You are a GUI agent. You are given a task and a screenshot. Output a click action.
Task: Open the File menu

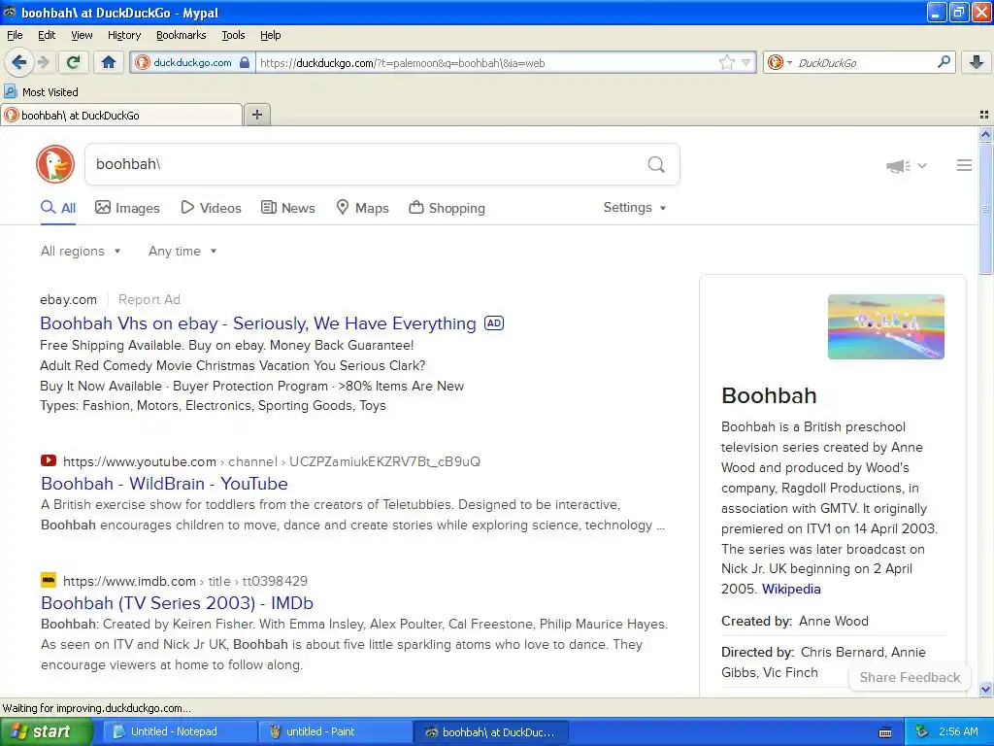[15, 35]
